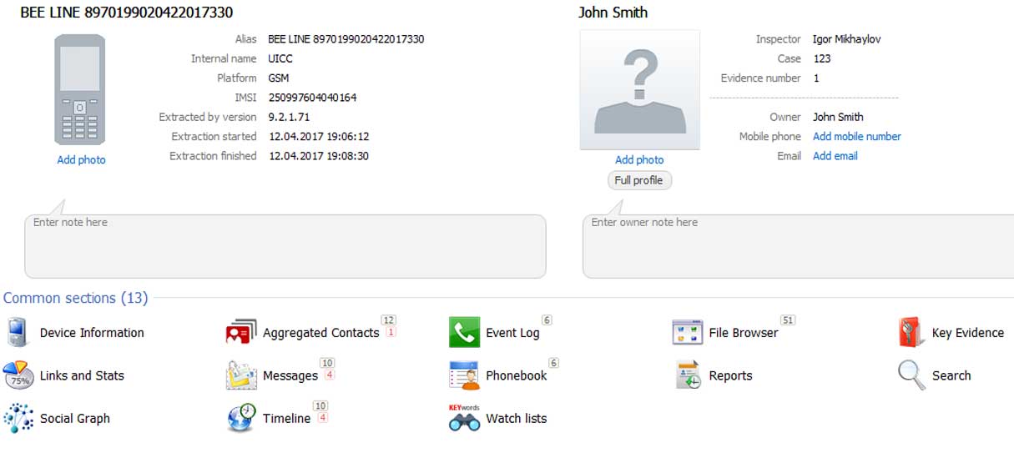This screenshot has width=1014, height=453.
Task: Open the Reports icon
Action: coord(689,375)
